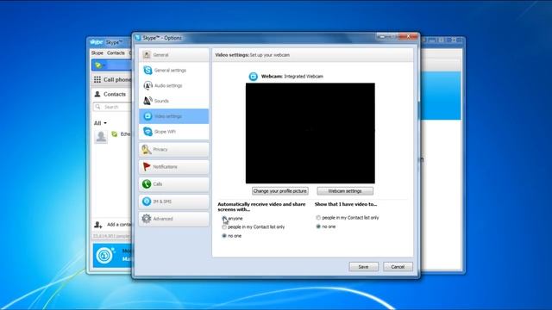Select Video settings in sidebar
The width and height of the screenshot is (552, 310).
pyautogui.click(x=174, y=116)
